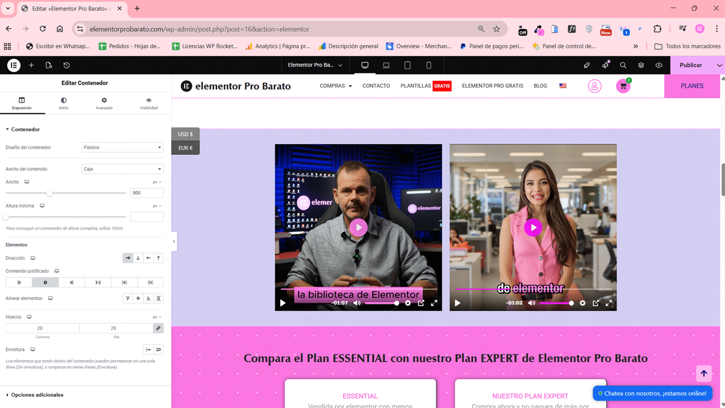Open the Ancho del contenido dropdown

[122, 169]
